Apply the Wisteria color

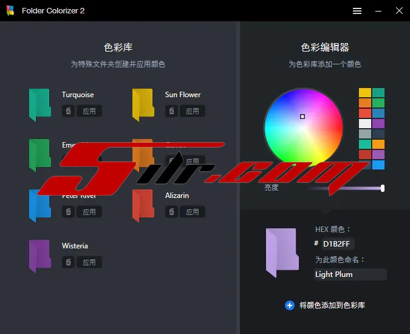pyautogui.click(x=89, y=262)
